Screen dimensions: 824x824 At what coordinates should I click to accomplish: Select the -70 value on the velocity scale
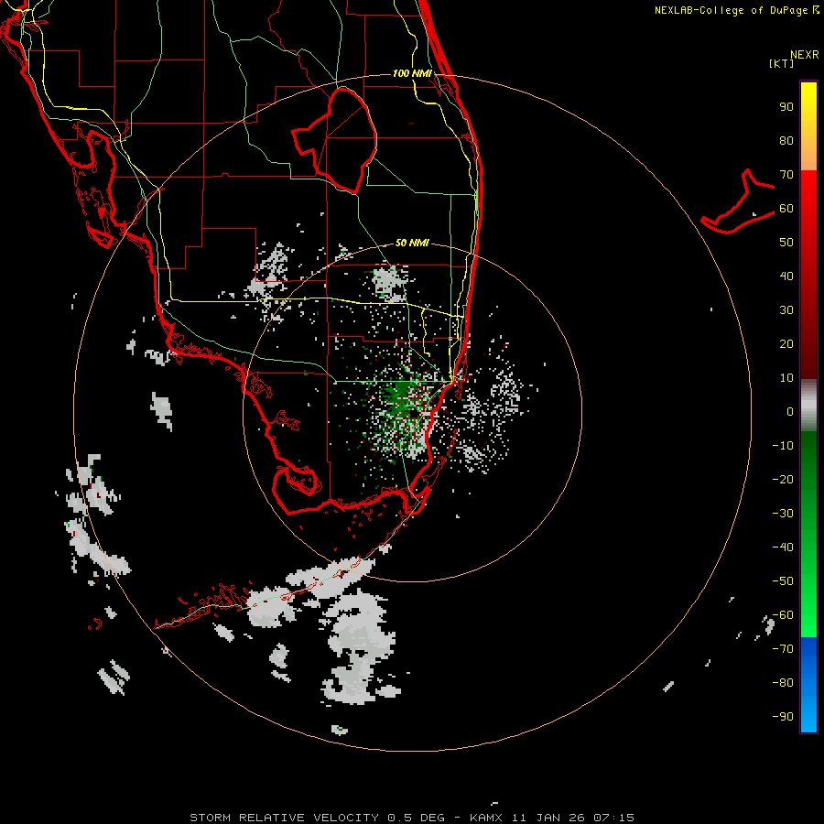pyautogui.click(x=783, y=648)
